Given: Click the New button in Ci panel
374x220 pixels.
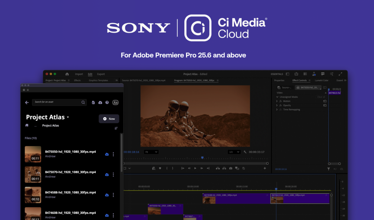Looking at the screenshot, I should [x=109, y=119].
